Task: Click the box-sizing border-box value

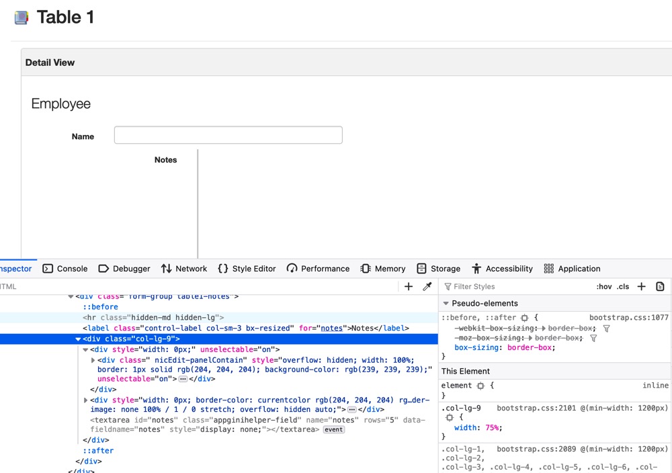Action: (531, 347)
